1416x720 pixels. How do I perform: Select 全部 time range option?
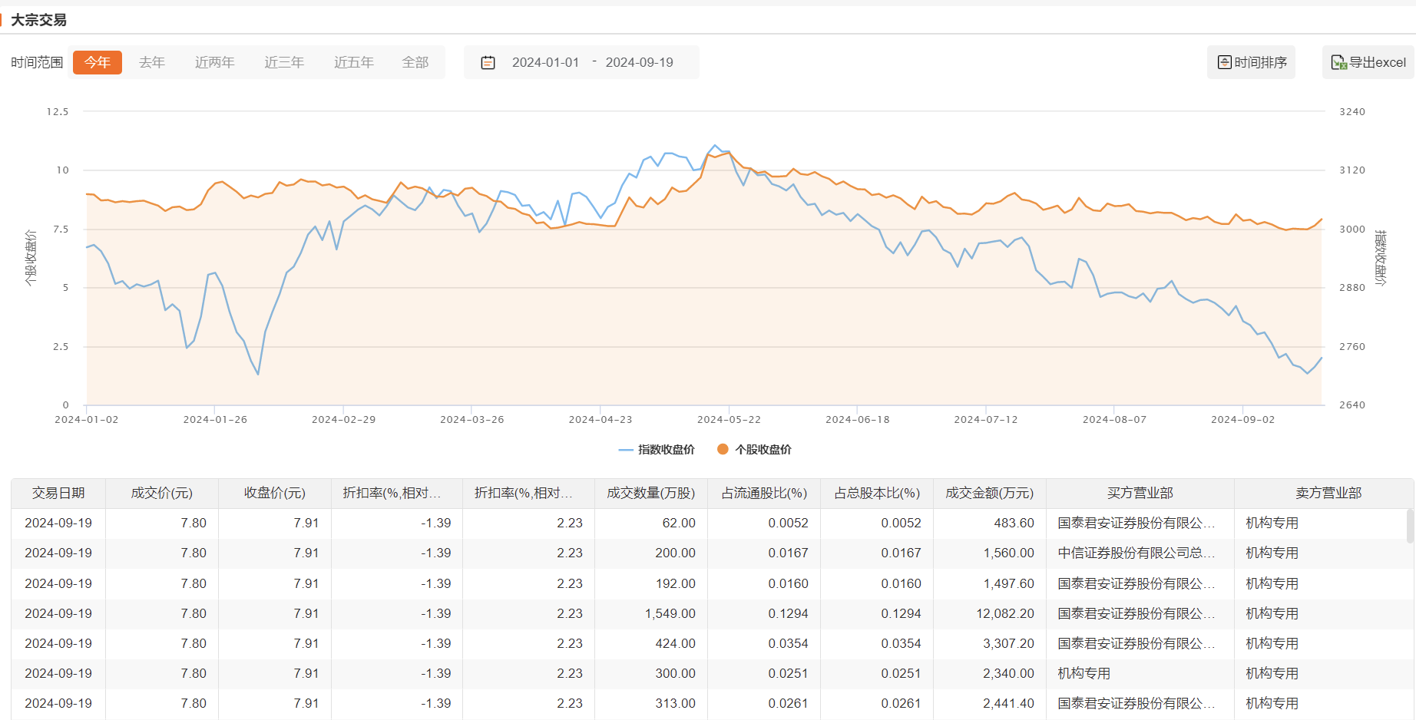(415, 63)
